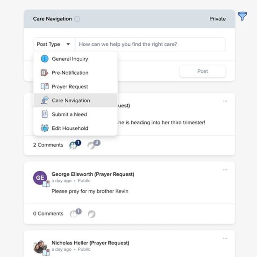257x257 pixels.
Task: Click the Prayer Request book icon in menu
Action: (x=44, y=86)
